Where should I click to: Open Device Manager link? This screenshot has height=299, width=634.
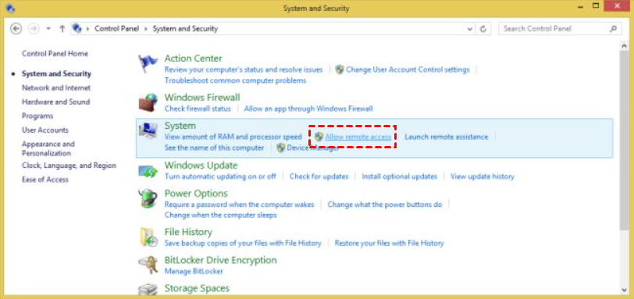[313, 148]
